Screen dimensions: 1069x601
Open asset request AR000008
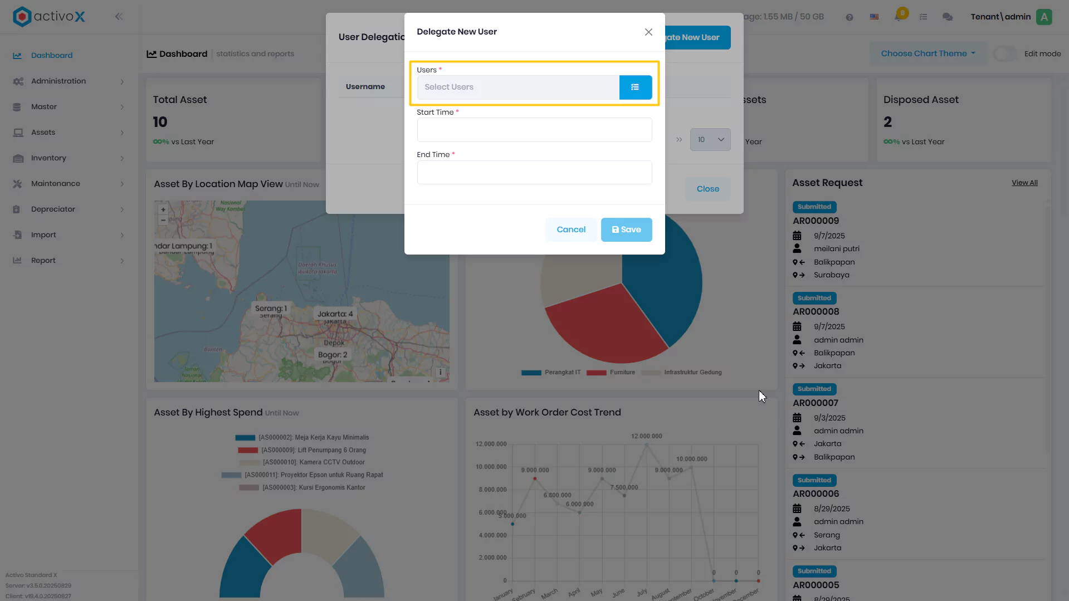(816, 312)
